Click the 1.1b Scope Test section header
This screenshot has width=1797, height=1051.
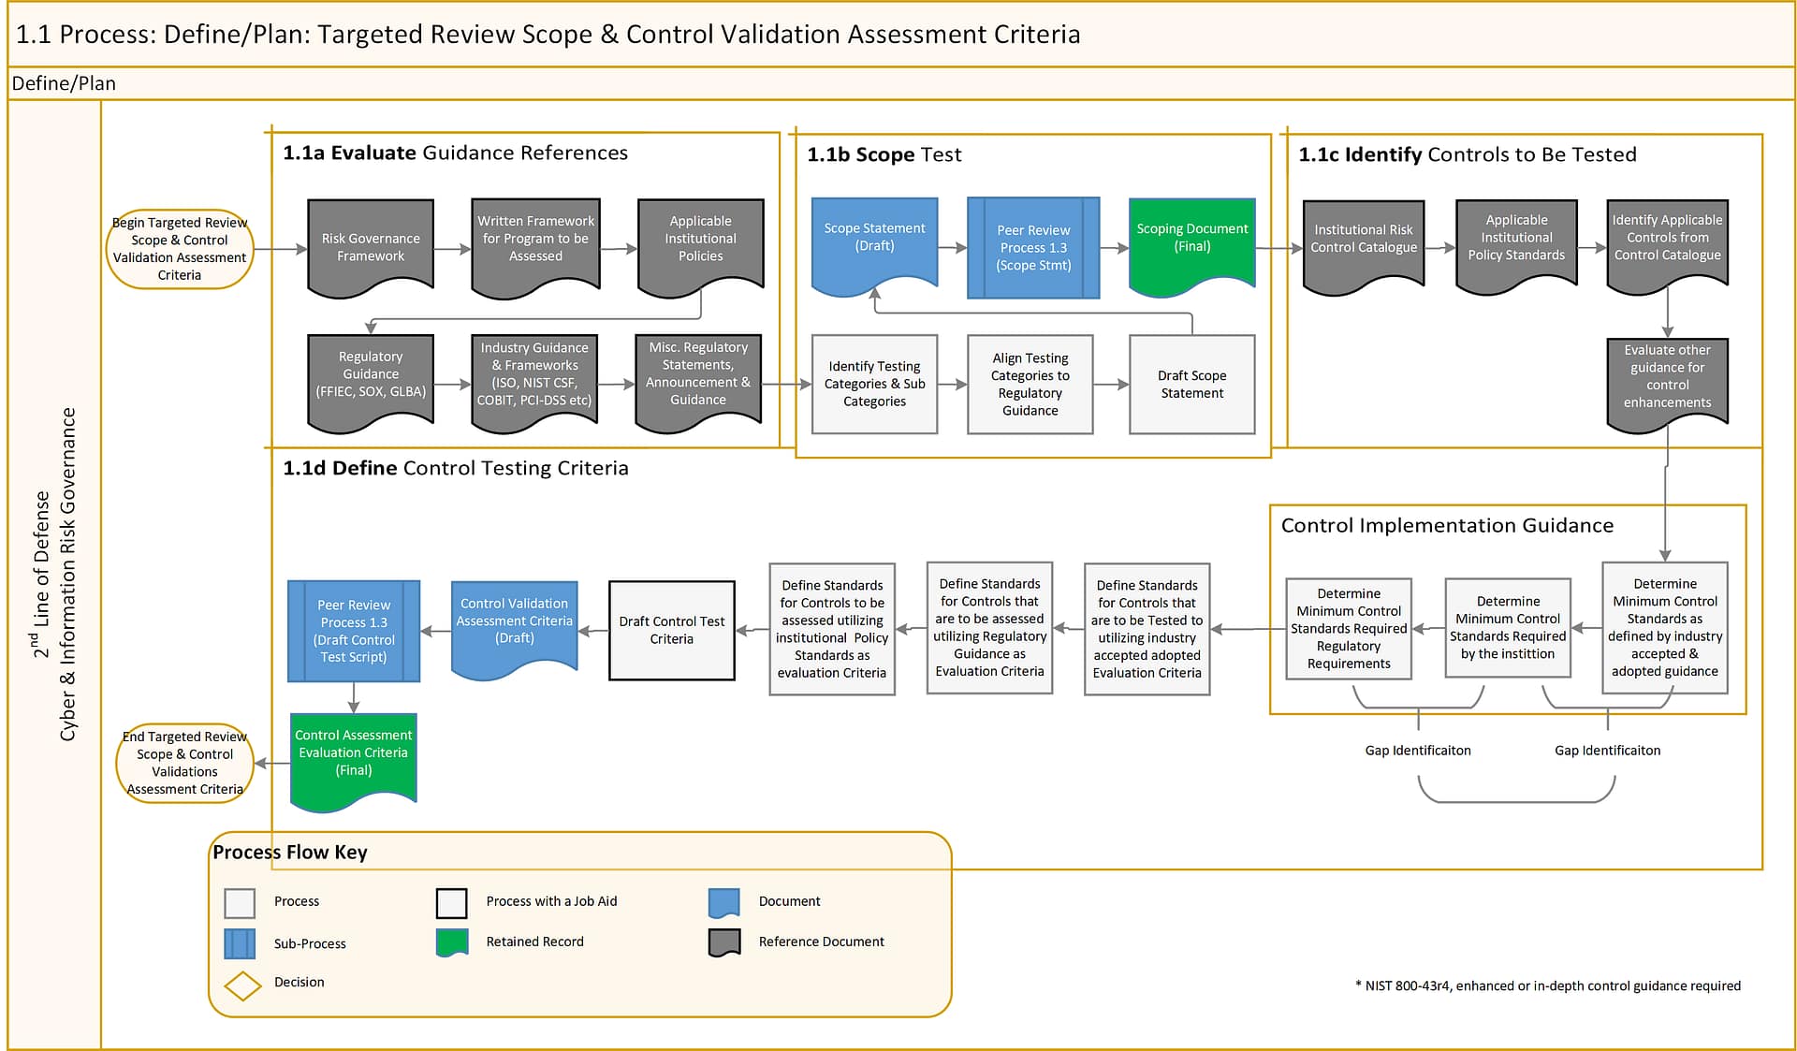(x=884, y=154)
